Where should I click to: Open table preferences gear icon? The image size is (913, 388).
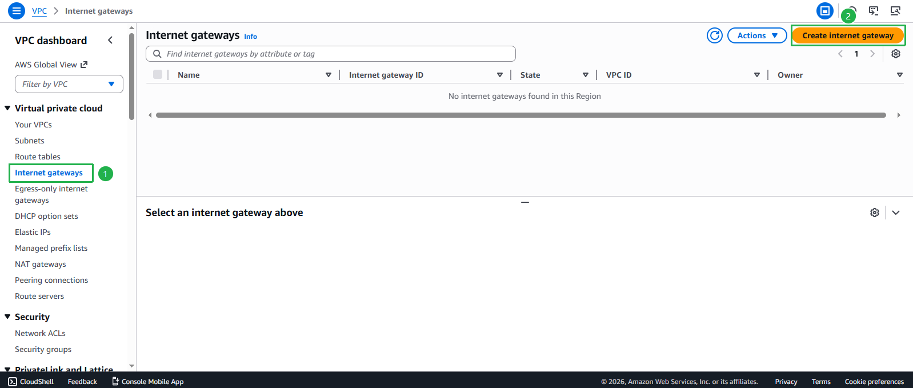pos(896,54)
